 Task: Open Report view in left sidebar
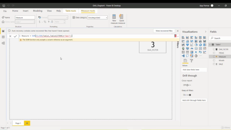[3, 31]
